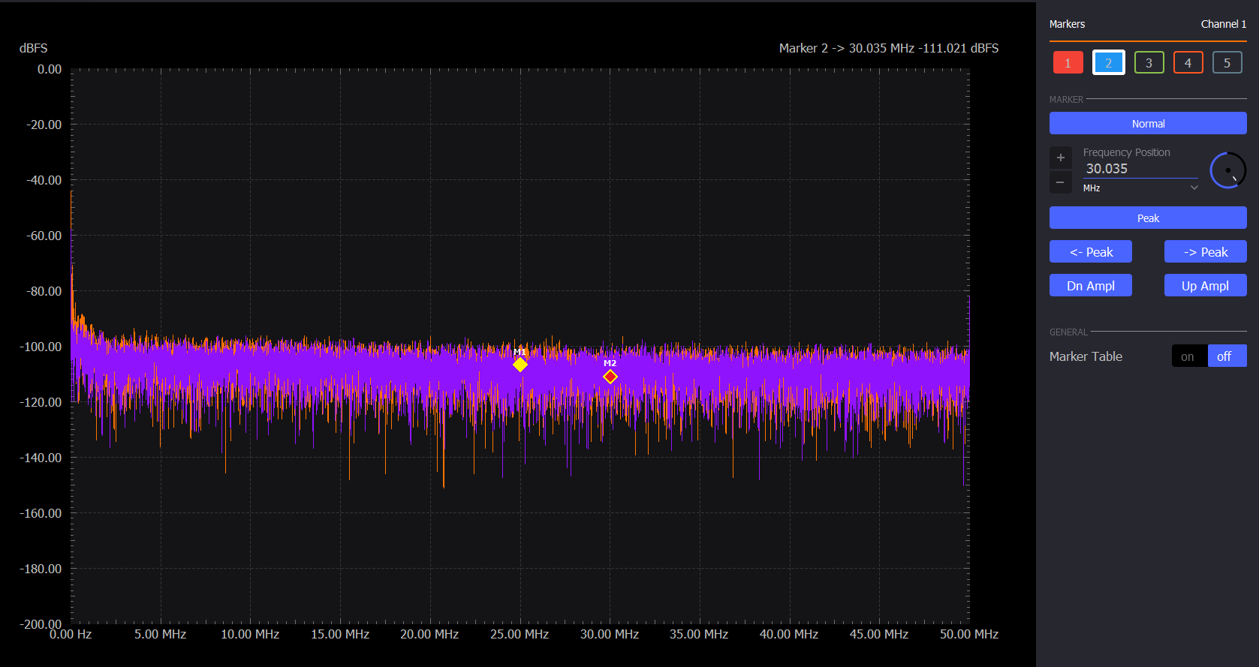Click the 50.00 MHz axis label
Viewport: 1259px width, 667px height.
click(969, 634)
